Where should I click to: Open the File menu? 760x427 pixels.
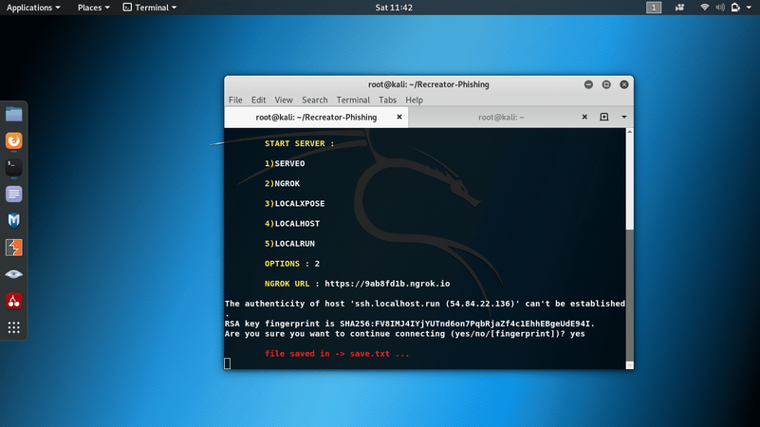[x=235, y=100]
